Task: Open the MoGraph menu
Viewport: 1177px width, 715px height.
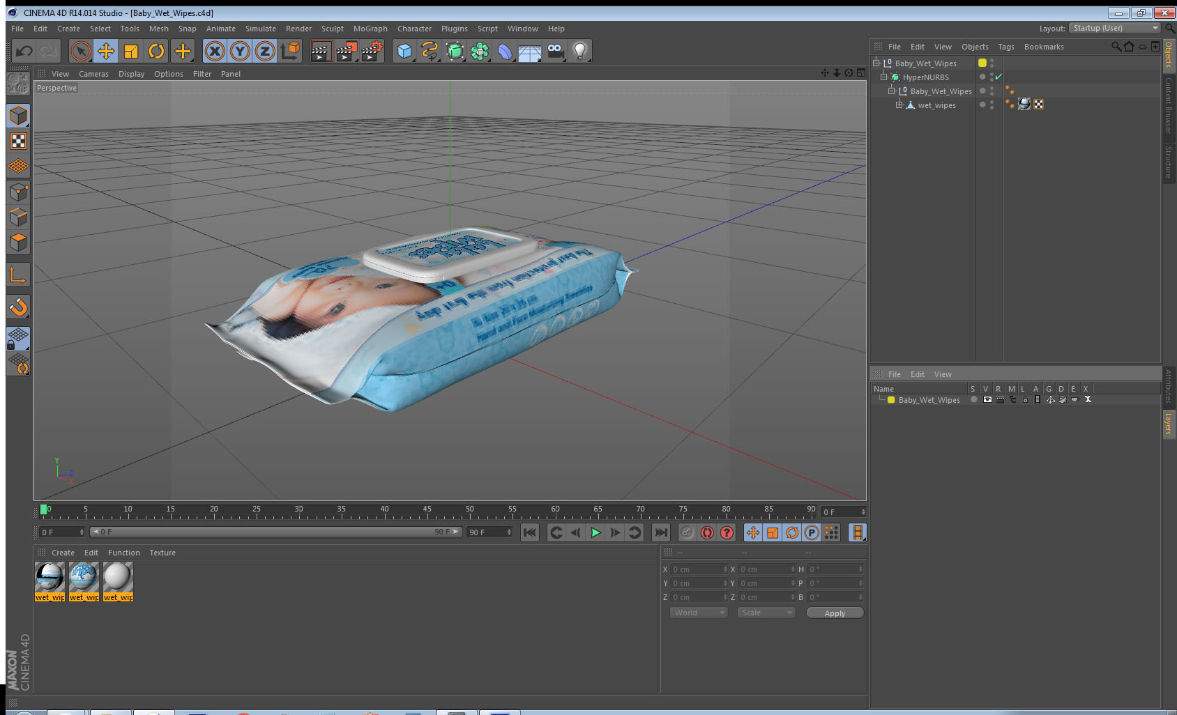Action: tap(370, 29)
